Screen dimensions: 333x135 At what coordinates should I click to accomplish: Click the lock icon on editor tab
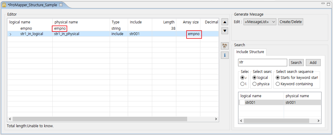click(4, 5)
